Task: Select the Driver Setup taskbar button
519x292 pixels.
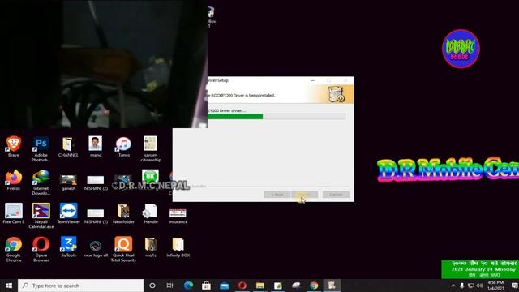Action: pyautogui.click(x=332, y=286)
